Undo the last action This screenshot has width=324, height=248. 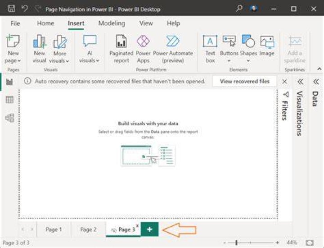click(x=25, y=9)
